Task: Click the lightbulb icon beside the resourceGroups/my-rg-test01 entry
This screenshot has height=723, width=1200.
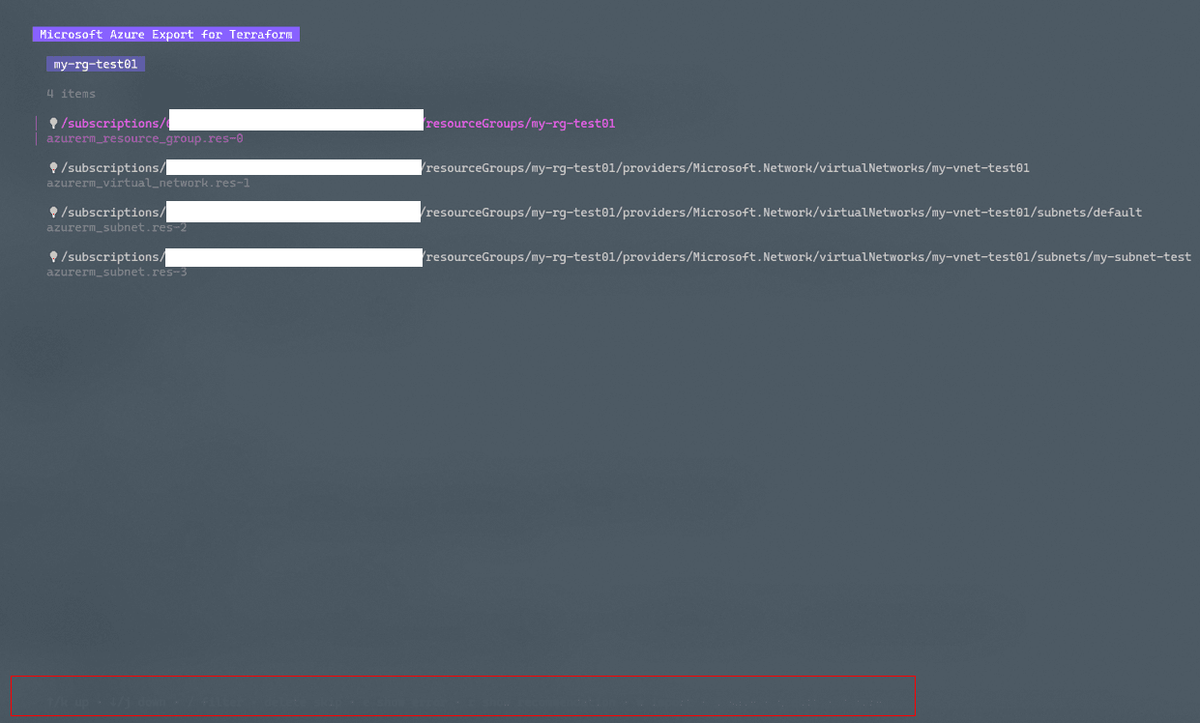Action: [53, 124]
